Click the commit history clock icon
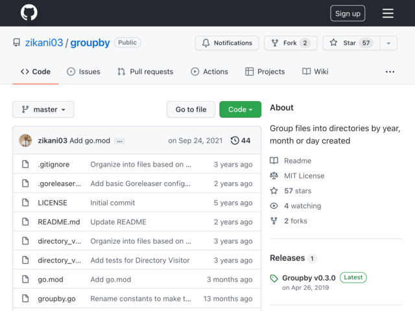 tap(235, 141)
